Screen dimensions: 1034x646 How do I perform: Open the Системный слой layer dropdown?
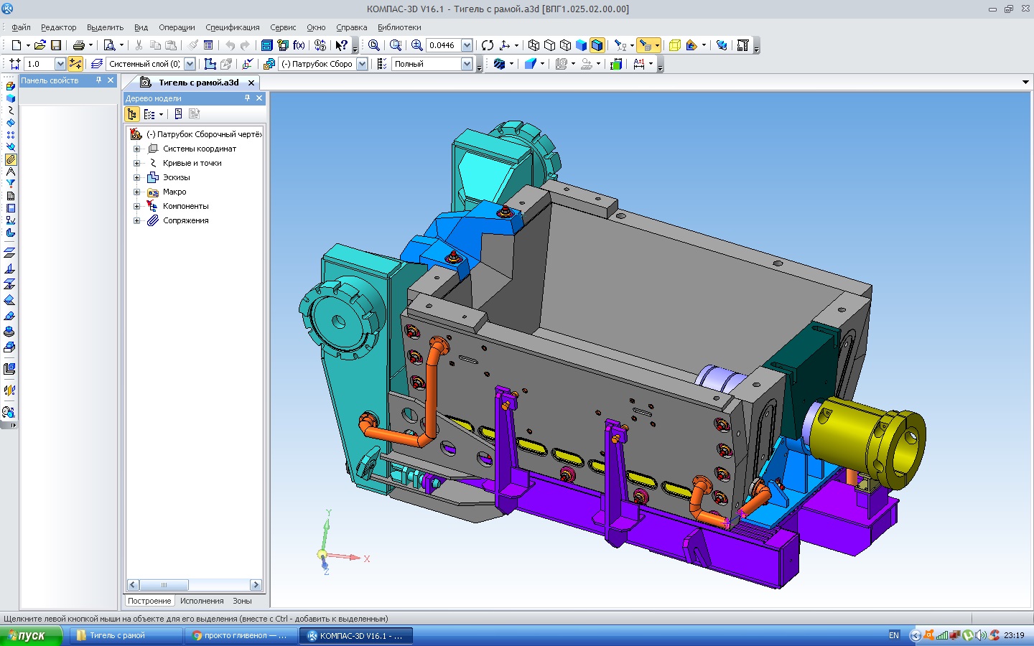click(190, 64)
